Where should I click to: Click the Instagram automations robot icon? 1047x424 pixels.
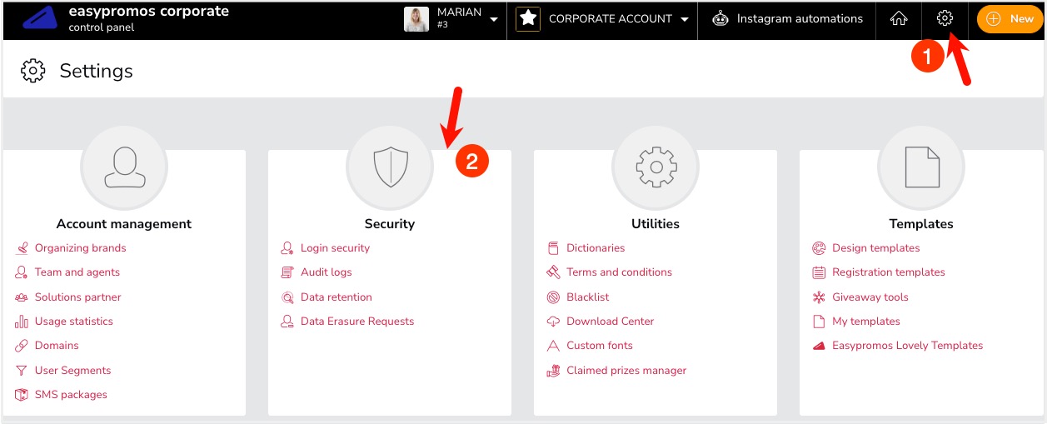click(720, 19)
